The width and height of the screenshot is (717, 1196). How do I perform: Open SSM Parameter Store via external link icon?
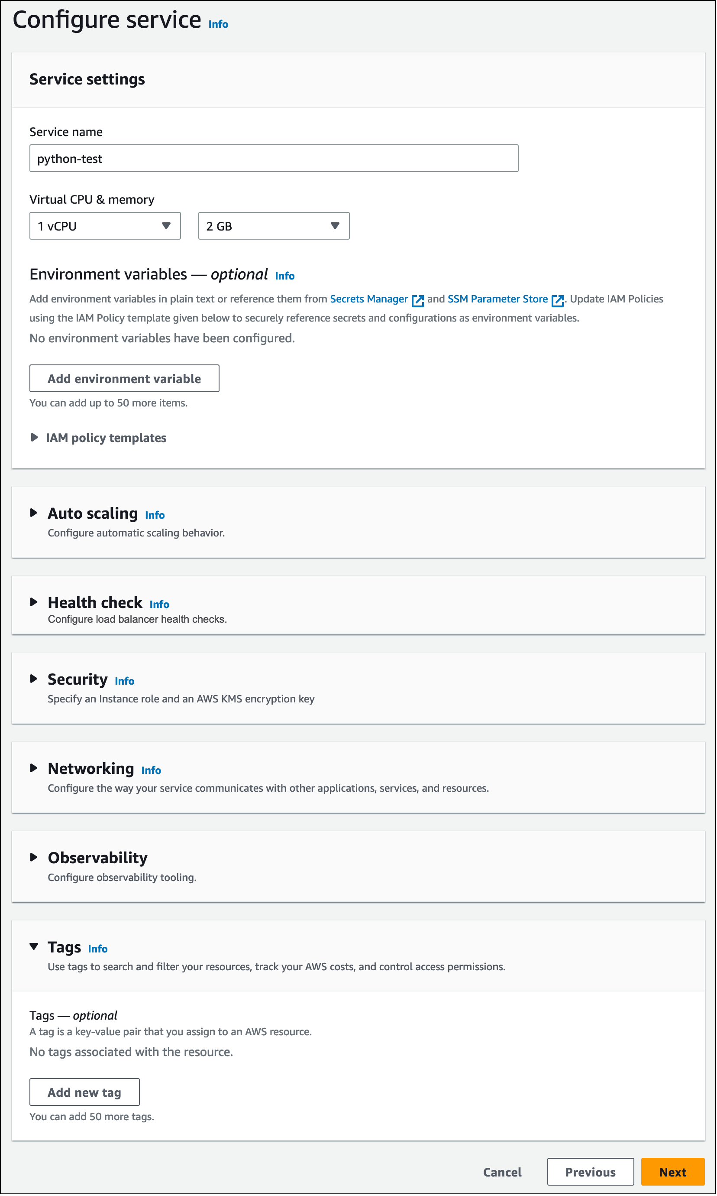click(x=558, y=300)
